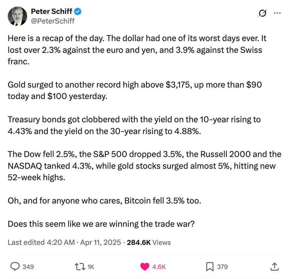The height and width of the screenshot is (279, 289).
Task: Open the @PeterSchiff handle link
Action: [53, 21]
